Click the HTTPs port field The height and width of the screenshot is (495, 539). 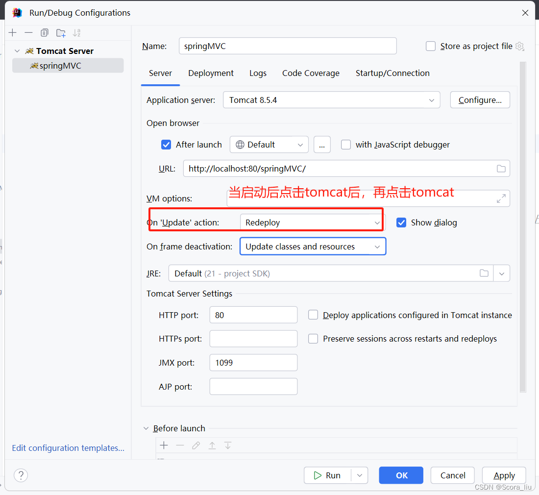[x=253, y=339]
